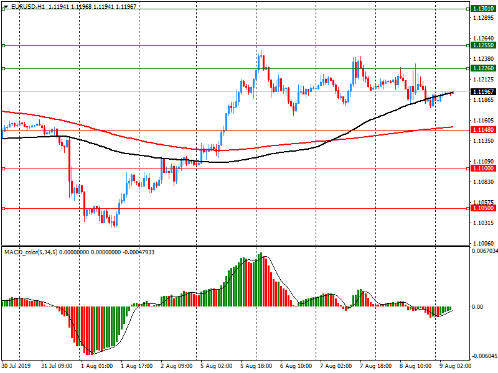Click the 1.11605 price axis label
This screenshot has width=498, height=373.
point(484,121)
